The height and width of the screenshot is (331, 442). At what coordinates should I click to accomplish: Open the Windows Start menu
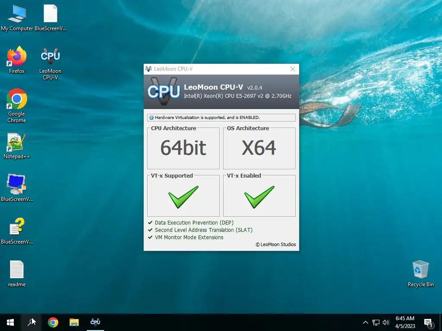(10, 322)
